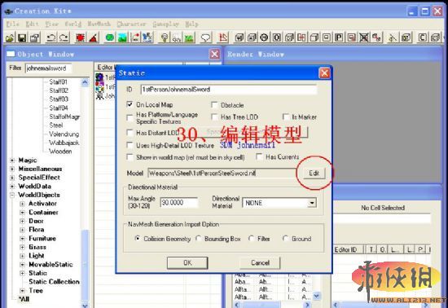The width and height of the screenshot is (448, 308).
Task: Click the redo arrow toolbar icon
Action: [64, 37]
